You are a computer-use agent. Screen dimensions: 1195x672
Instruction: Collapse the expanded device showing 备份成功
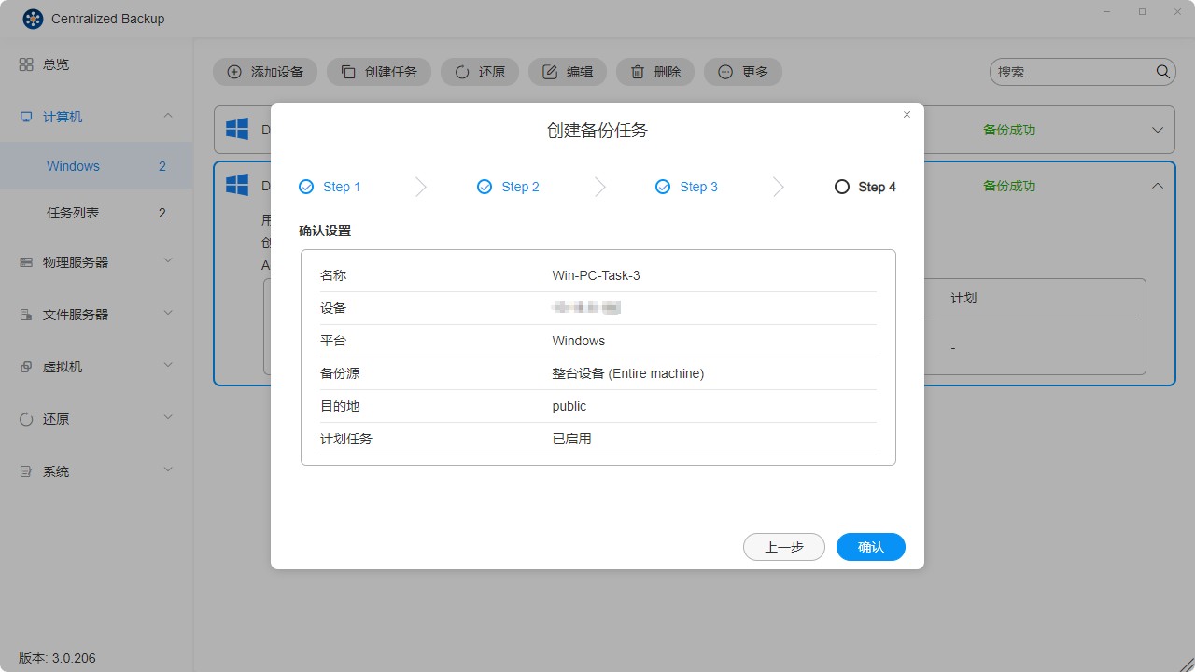[x=1158, y=185]
